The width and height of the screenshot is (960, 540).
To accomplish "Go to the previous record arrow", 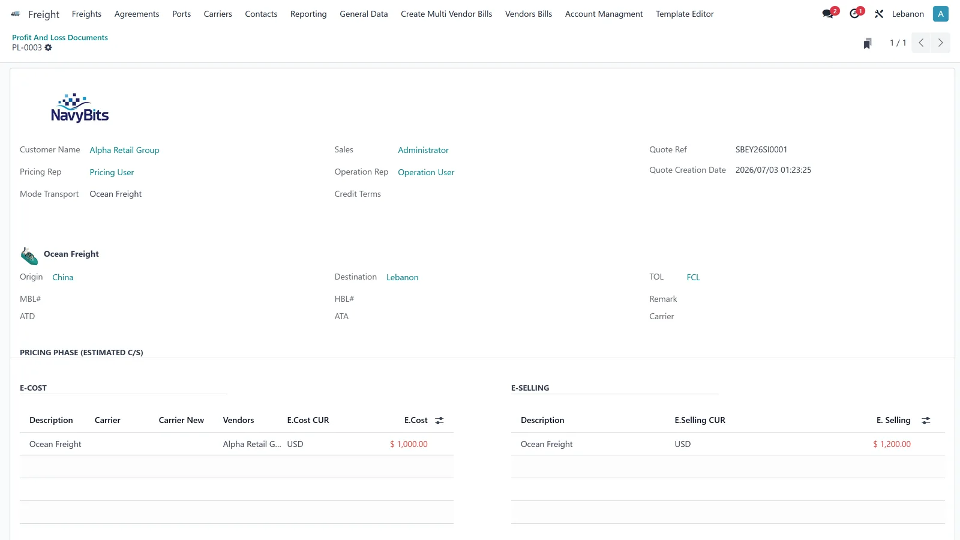I will point(921,43).
